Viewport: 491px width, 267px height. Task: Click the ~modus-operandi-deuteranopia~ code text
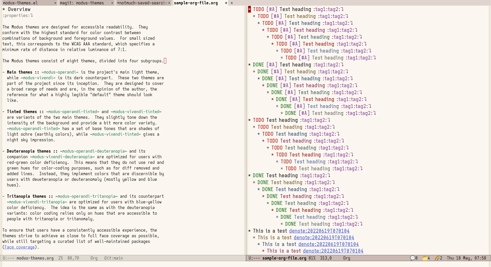tap(93, 151)
